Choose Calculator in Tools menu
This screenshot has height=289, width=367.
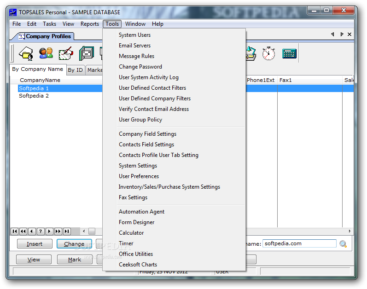pyautogui.click(x=175, y=233)
